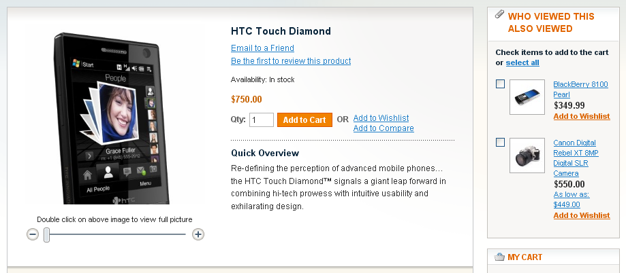Viewport: 626px width, 273px height.
Task: Click the HTC Touch Diamond product image
Action: (x=112, y=119)
